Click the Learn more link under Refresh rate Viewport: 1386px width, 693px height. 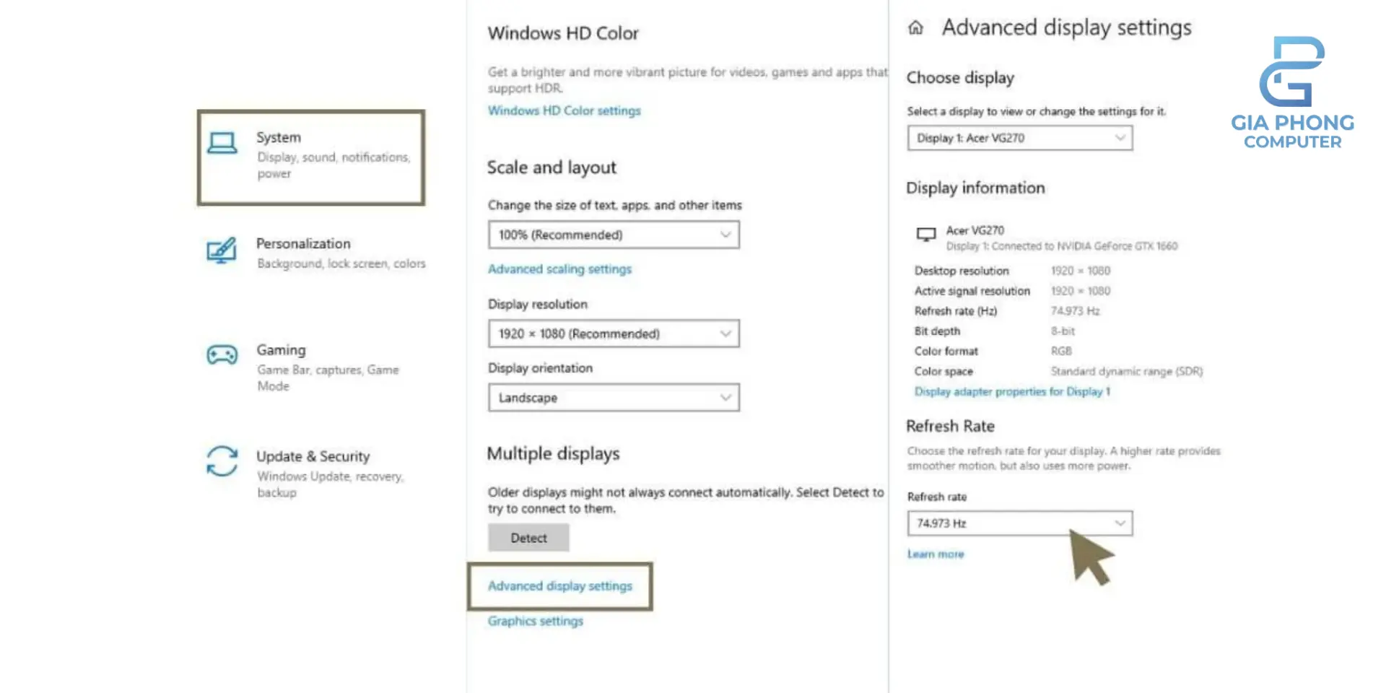point(936,554)
